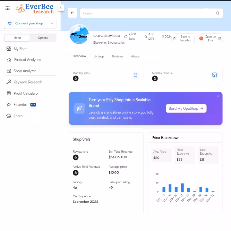Click the Electronics & Accessories category text

(109, 43)
